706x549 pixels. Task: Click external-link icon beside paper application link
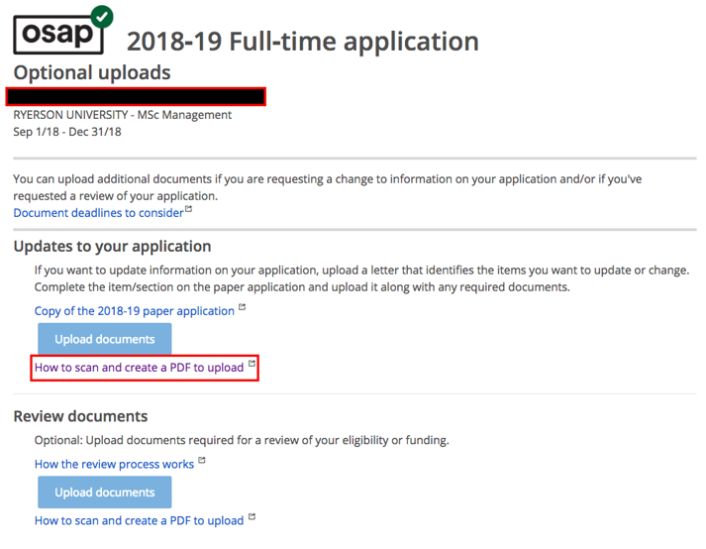[x=242, y=308]
